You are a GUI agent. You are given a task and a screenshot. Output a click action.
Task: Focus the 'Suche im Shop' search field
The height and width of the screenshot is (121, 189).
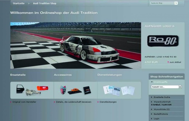coord(162,3)
